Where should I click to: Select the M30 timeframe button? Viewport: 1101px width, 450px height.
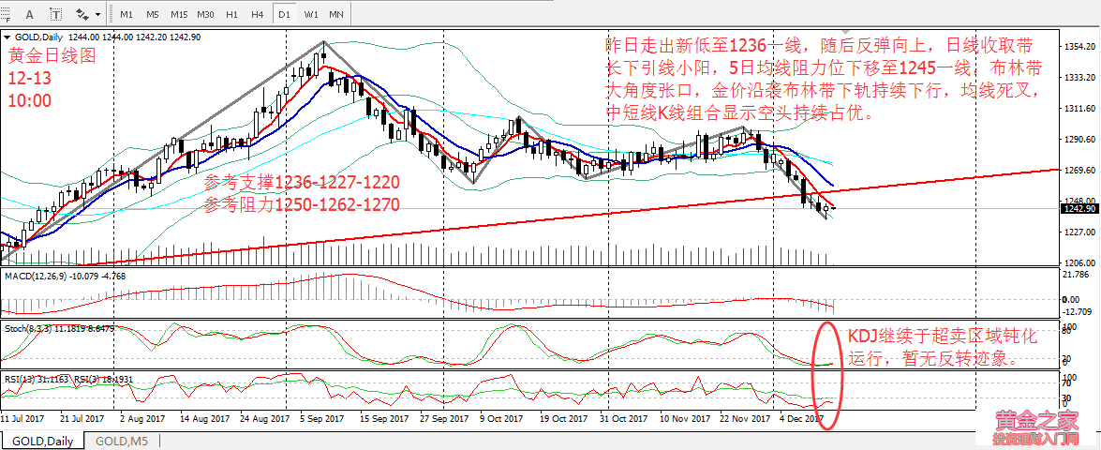[206, 15]
